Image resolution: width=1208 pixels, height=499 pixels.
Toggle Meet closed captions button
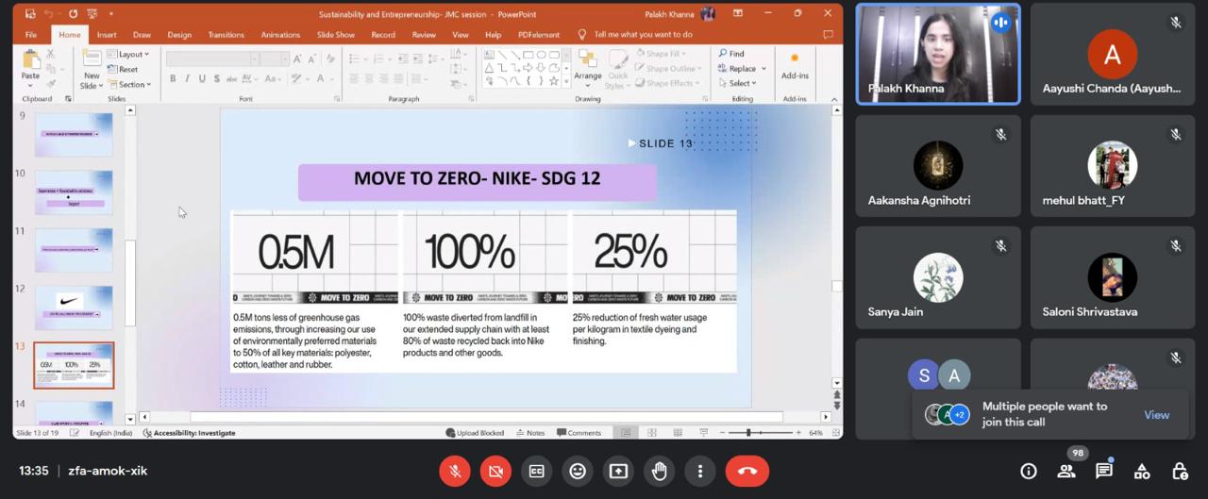coord(537,471)
